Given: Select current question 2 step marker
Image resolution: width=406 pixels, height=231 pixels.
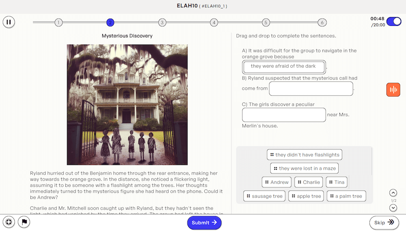Looking at the screenshot, I should coord(110,22).
